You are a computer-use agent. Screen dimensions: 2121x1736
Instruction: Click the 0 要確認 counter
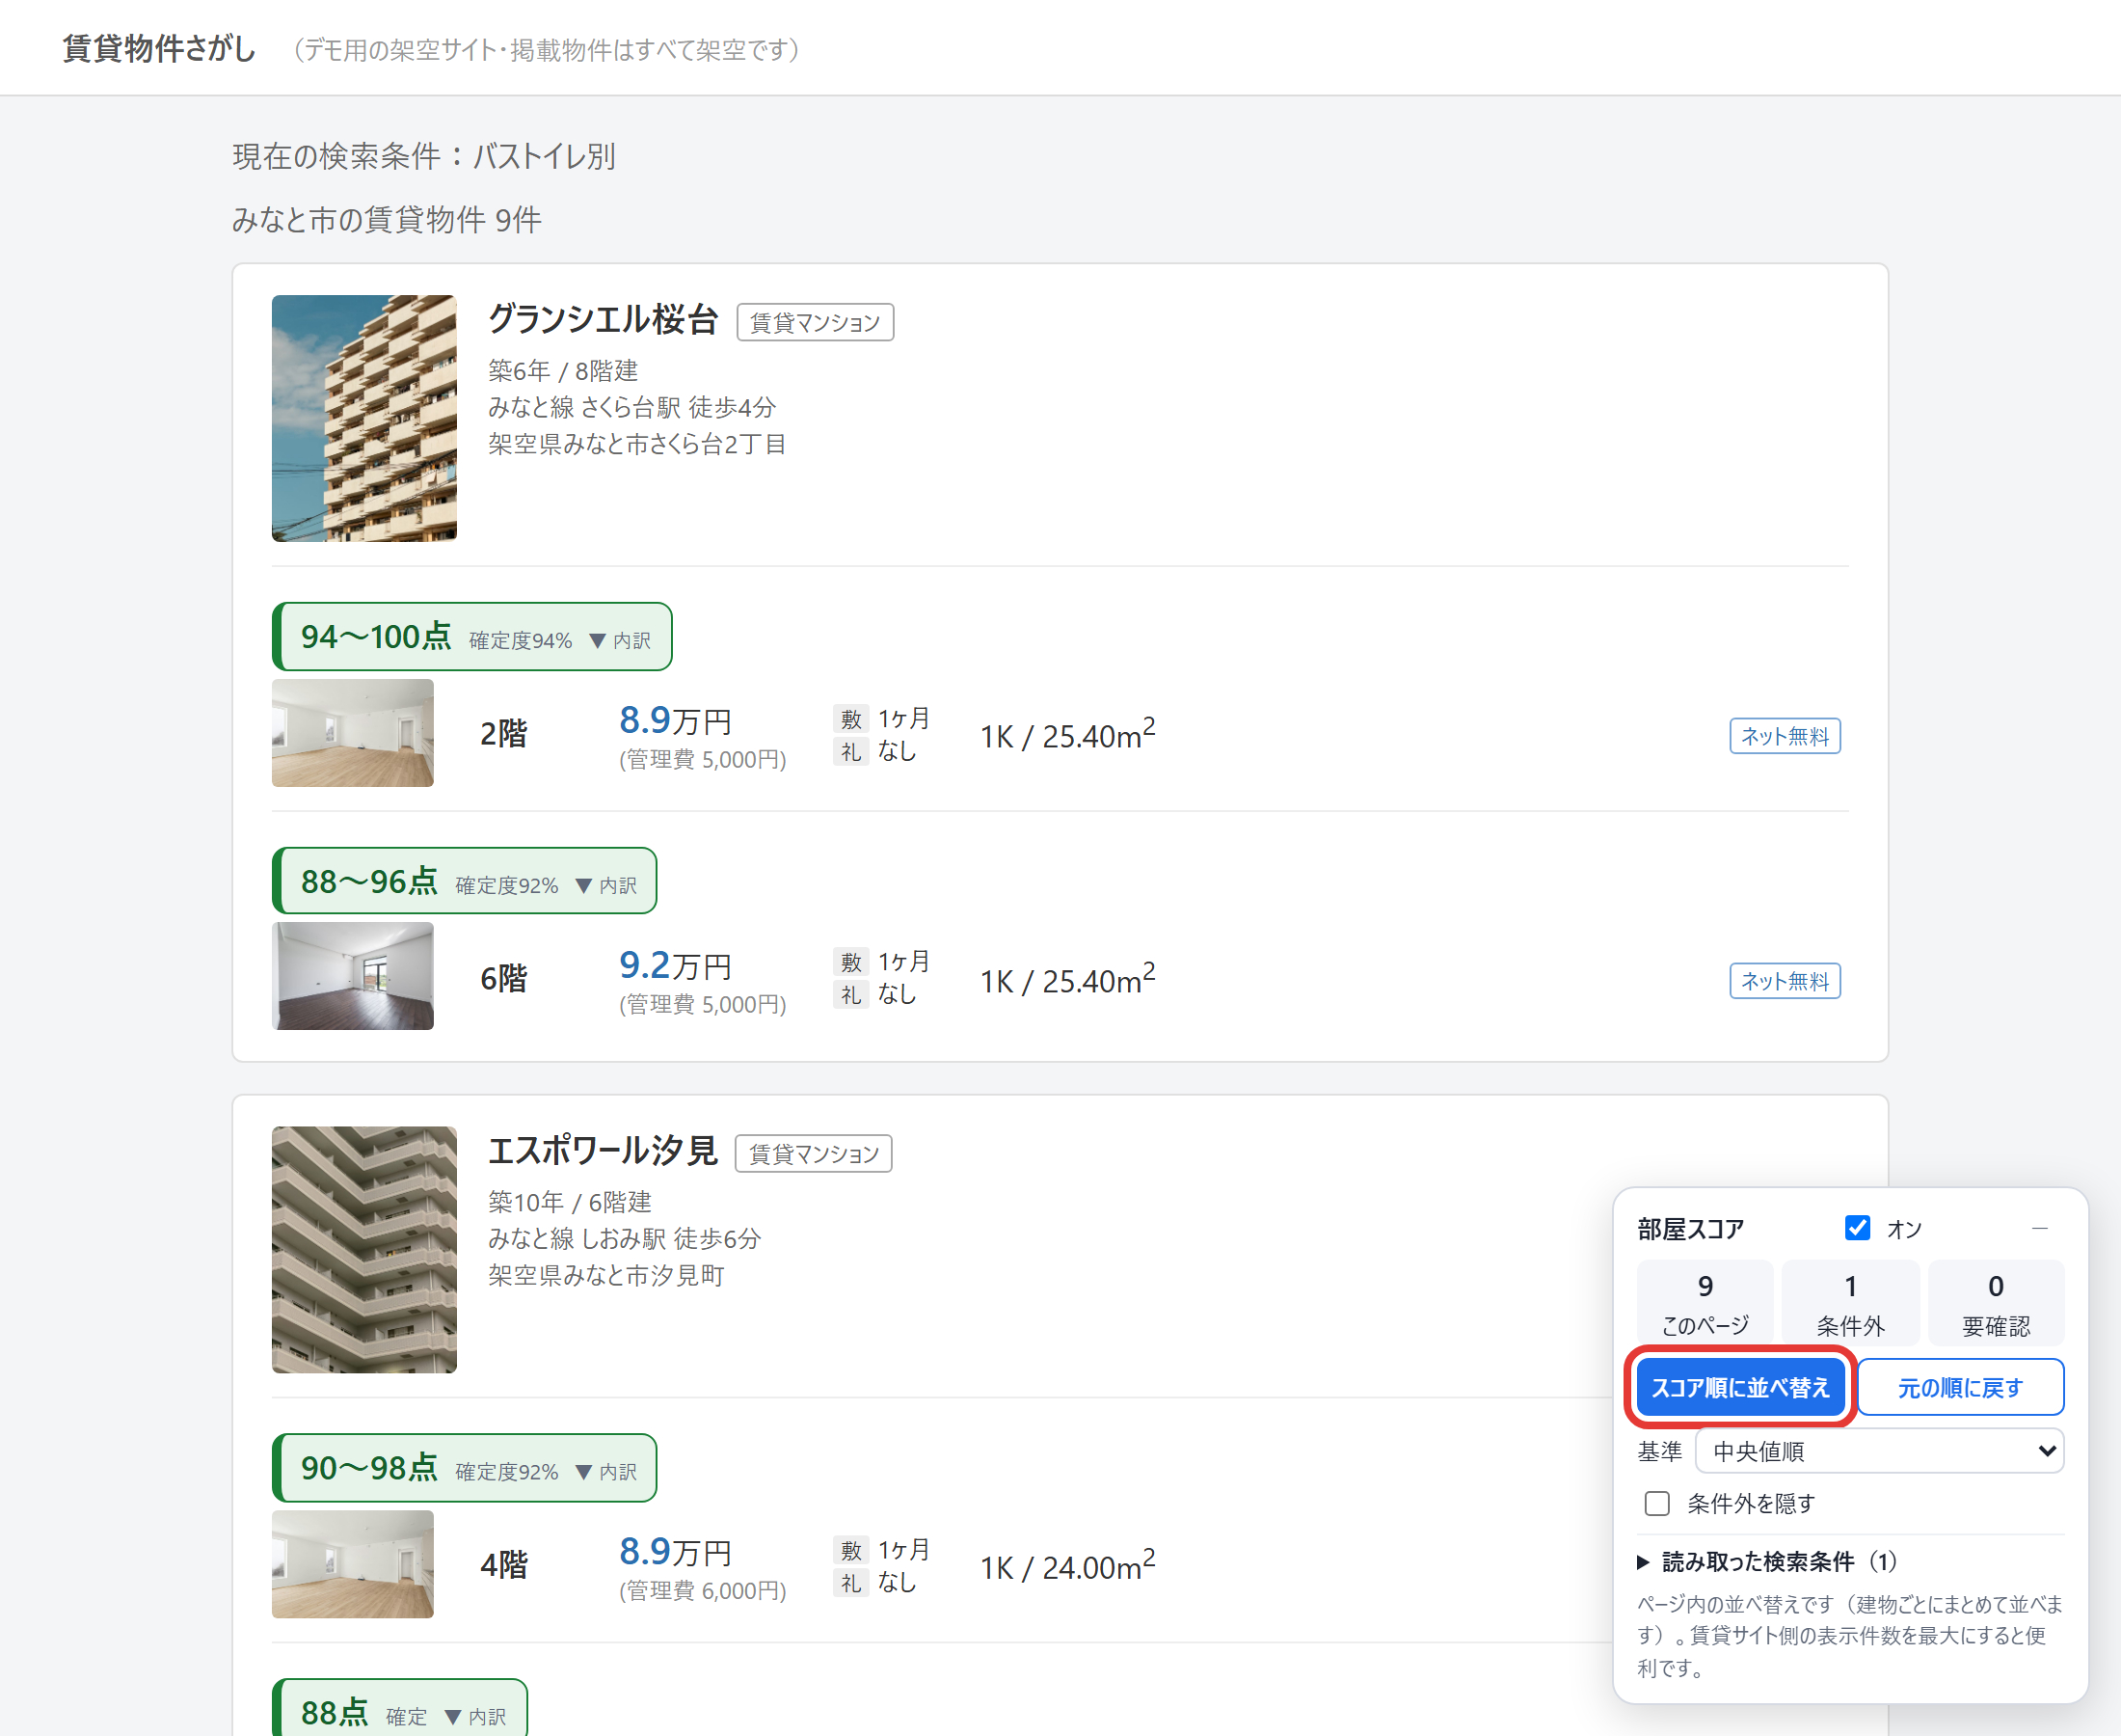pyautogui.click(x=1996, y=1302)
